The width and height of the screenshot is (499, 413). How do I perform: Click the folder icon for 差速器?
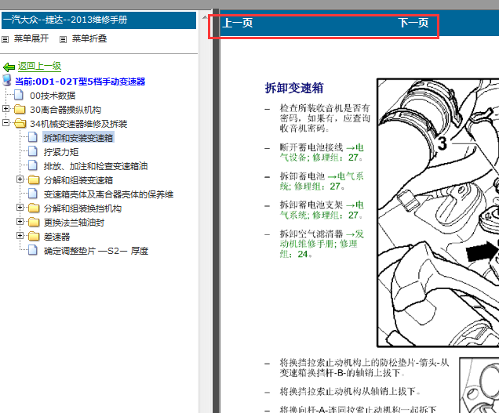click(34, 236)
